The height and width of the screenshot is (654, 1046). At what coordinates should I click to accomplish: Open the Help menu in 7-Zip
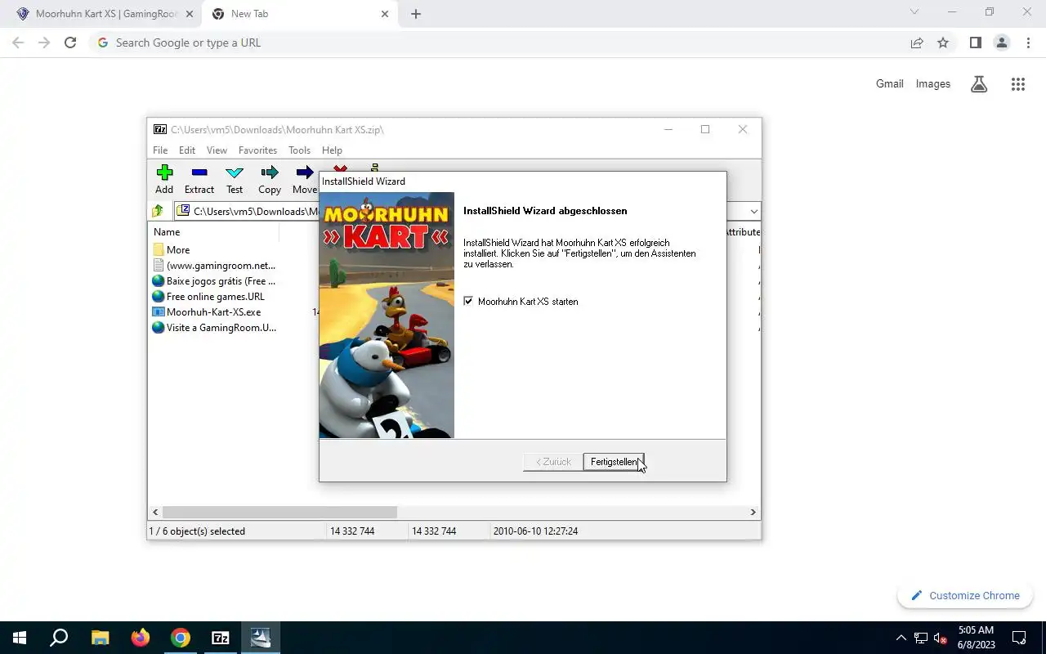tap(332, 150)
